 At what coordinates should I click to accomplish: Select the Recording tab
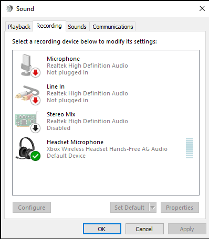(49, 26)
